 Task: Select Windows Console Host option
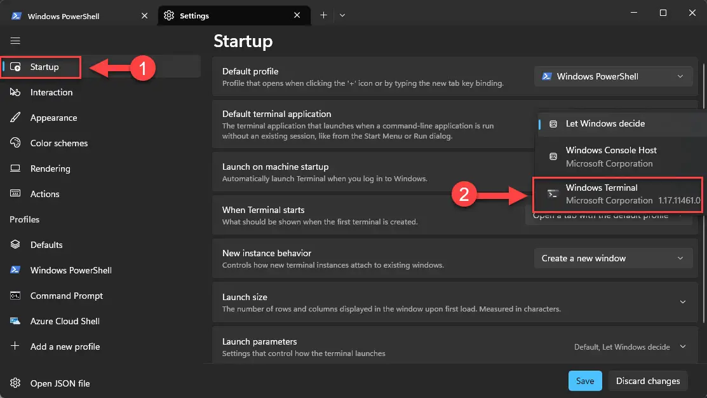point(621,156)
